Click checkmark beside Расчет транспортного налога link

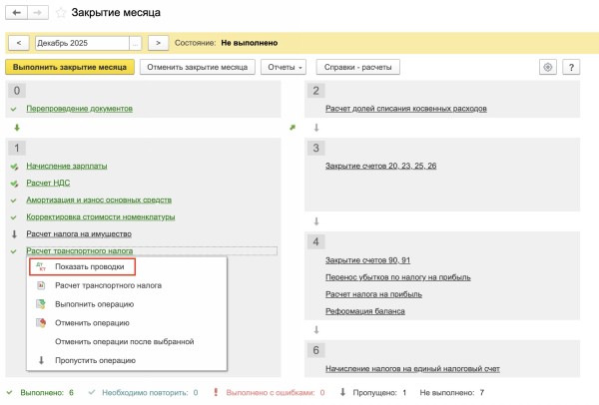(x=14, y=251)
